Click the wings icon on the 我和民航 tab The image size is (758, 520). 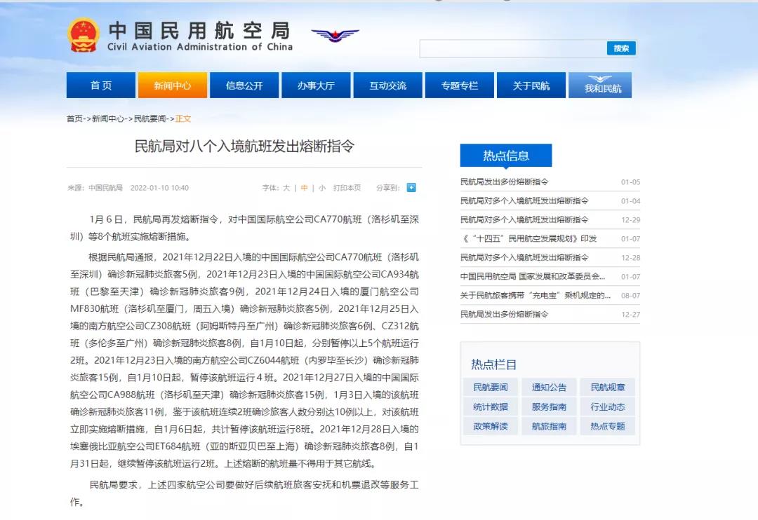(600, 77)
